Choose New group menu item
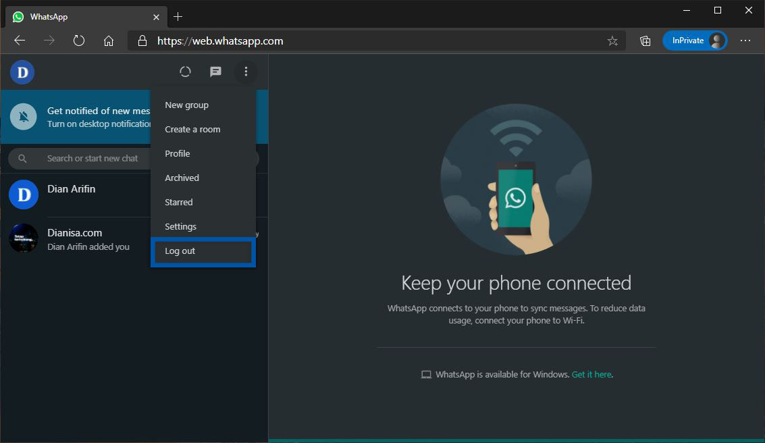The height and width of the screenshot is (443, 765). pos(186,105)
